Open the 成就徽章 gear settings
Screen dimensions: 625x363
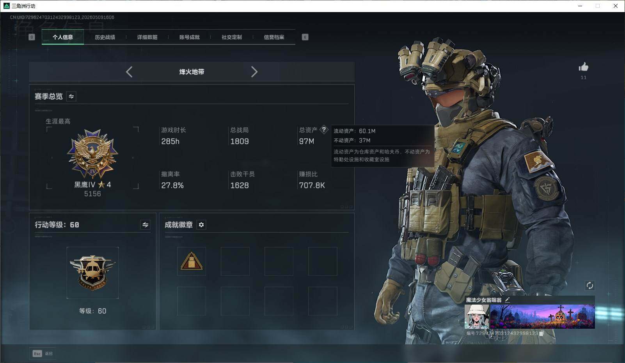201,225
